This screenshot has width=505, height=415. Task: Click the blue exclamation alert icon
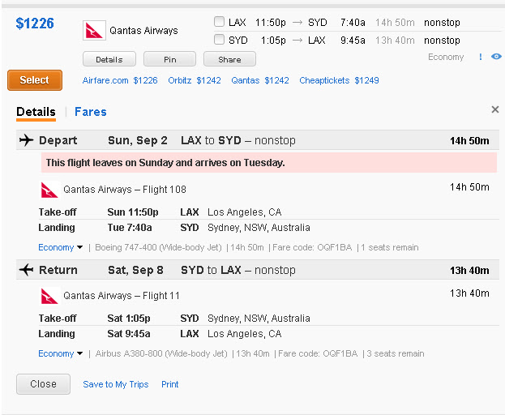pyautogui.click(x=481, y=57)
